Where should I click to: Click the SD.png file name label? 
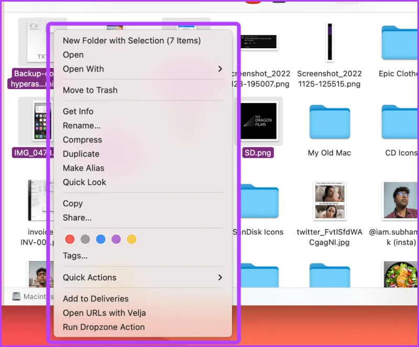[x=258, y=153]
